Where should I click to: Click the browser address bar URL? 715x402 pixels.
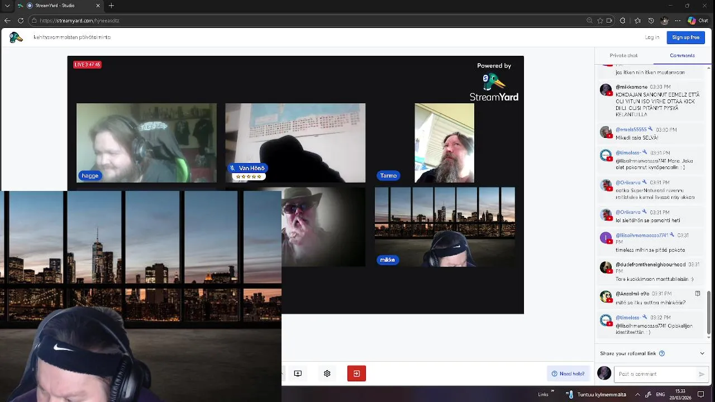click(x=79, y=21)
